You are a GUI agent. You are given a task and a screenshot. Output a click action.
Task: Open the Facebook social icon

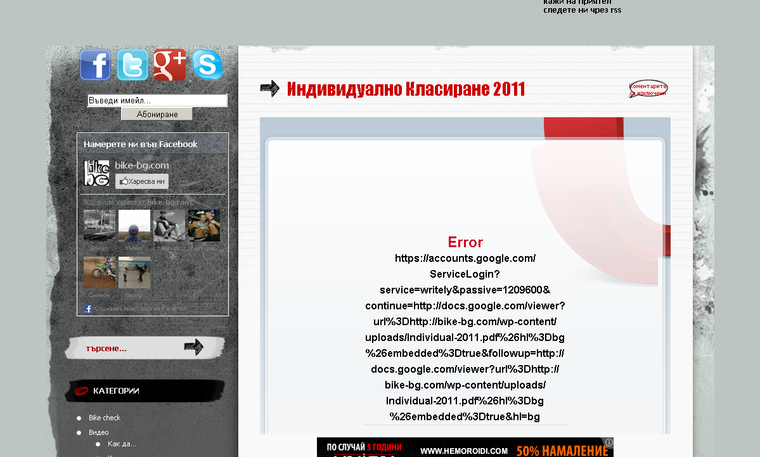pyautogui.click(x=95, y=65)
